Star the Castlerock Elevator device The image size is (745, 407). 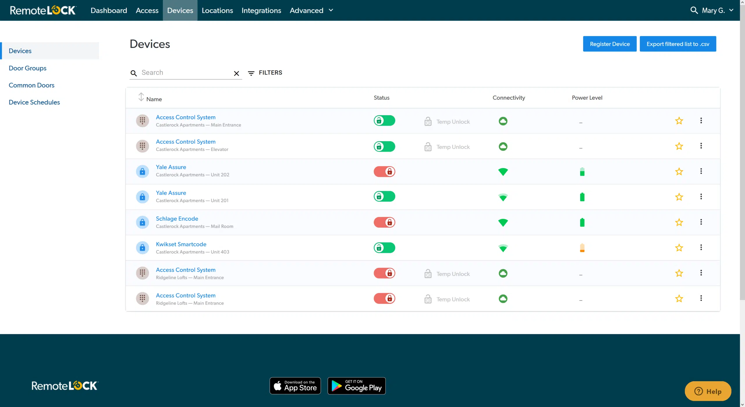tap(679, 146)
